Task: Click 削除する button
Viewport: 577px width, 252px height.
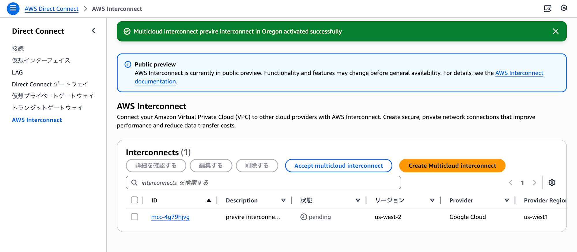Action: point(257,166)
